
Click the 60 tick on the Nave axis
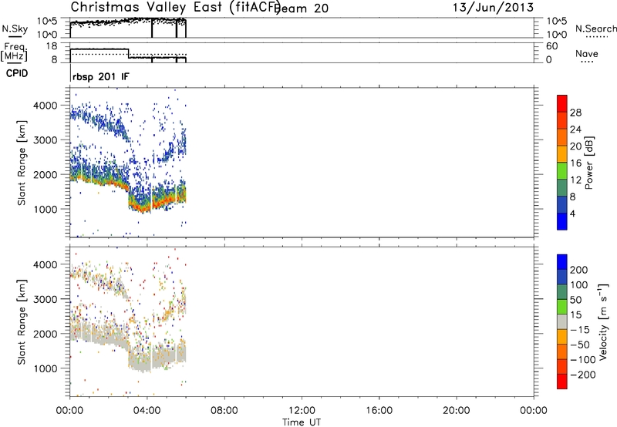[x=551, y=46]
